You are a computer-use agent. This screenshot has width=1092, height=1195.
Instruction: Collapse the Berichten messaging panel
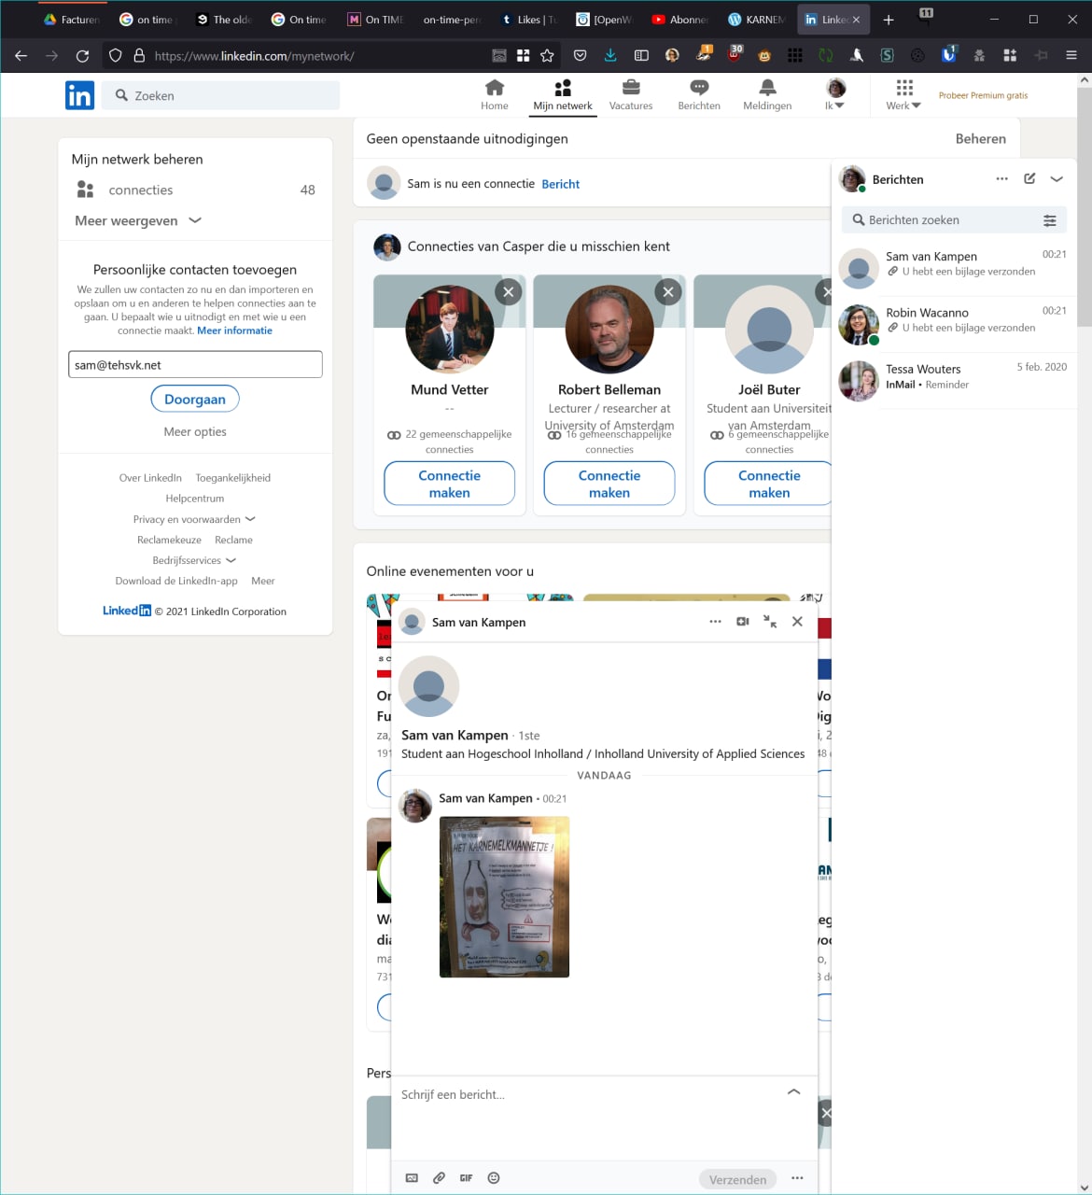click(1057, 178)
